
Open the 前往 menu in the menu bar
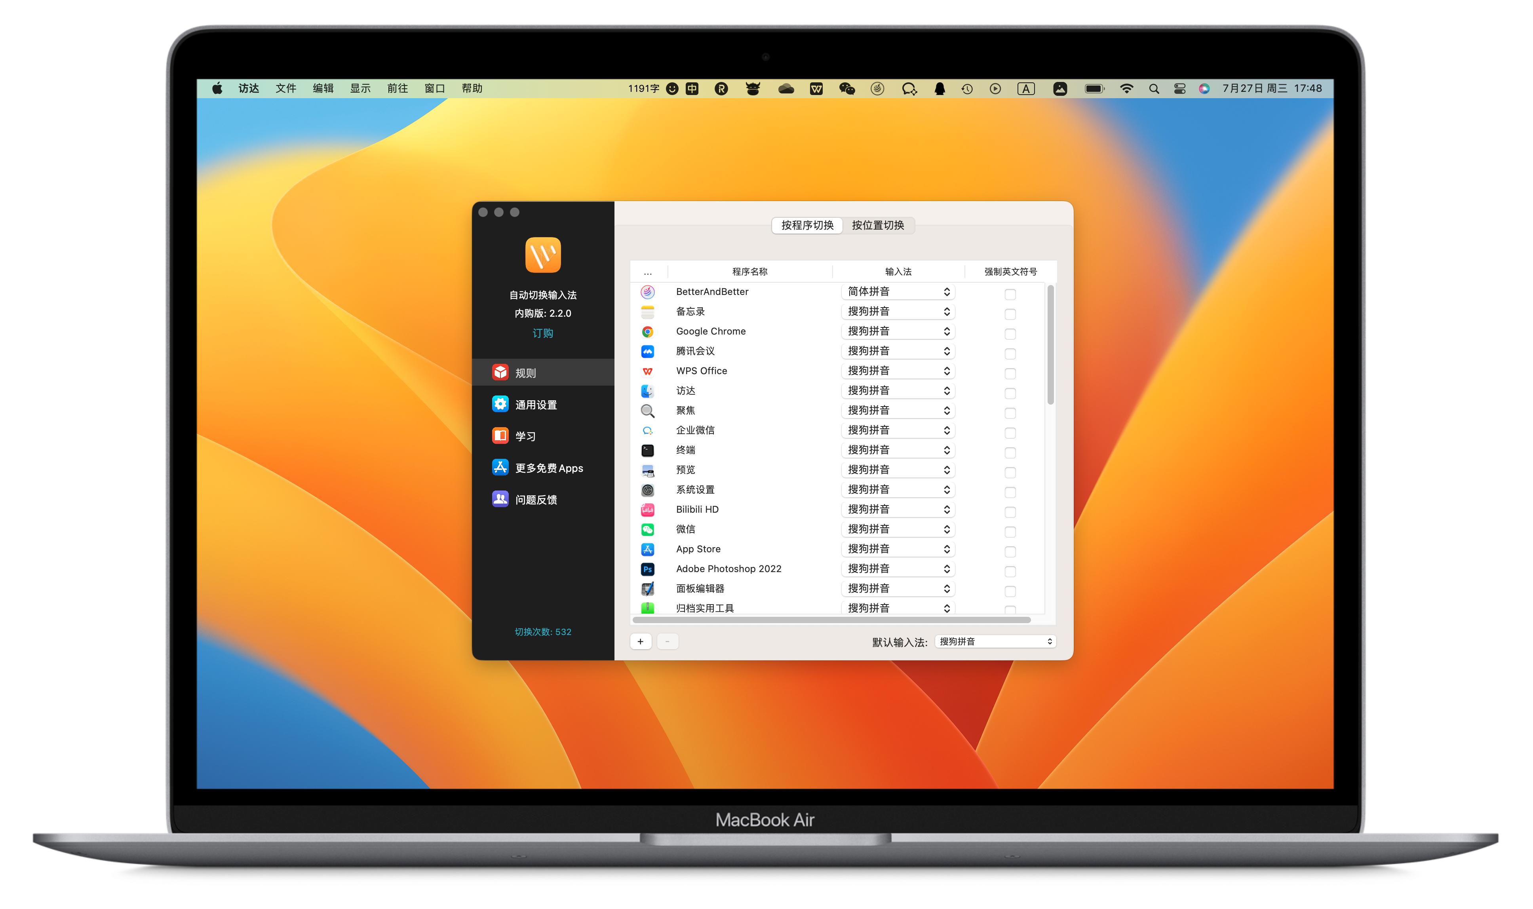coord(398,88)
